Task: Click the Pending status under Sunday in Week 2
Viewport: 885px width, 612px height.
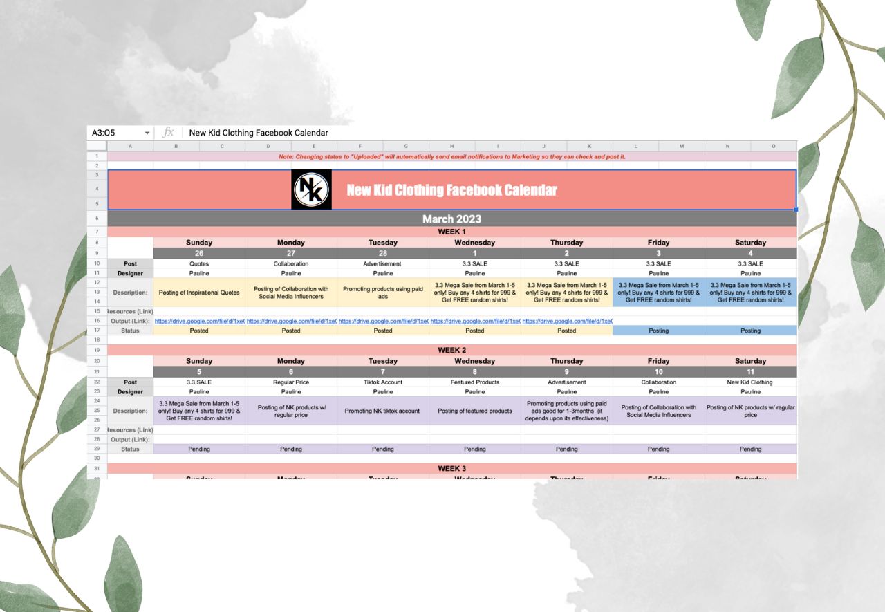Action: coord(199,449)
